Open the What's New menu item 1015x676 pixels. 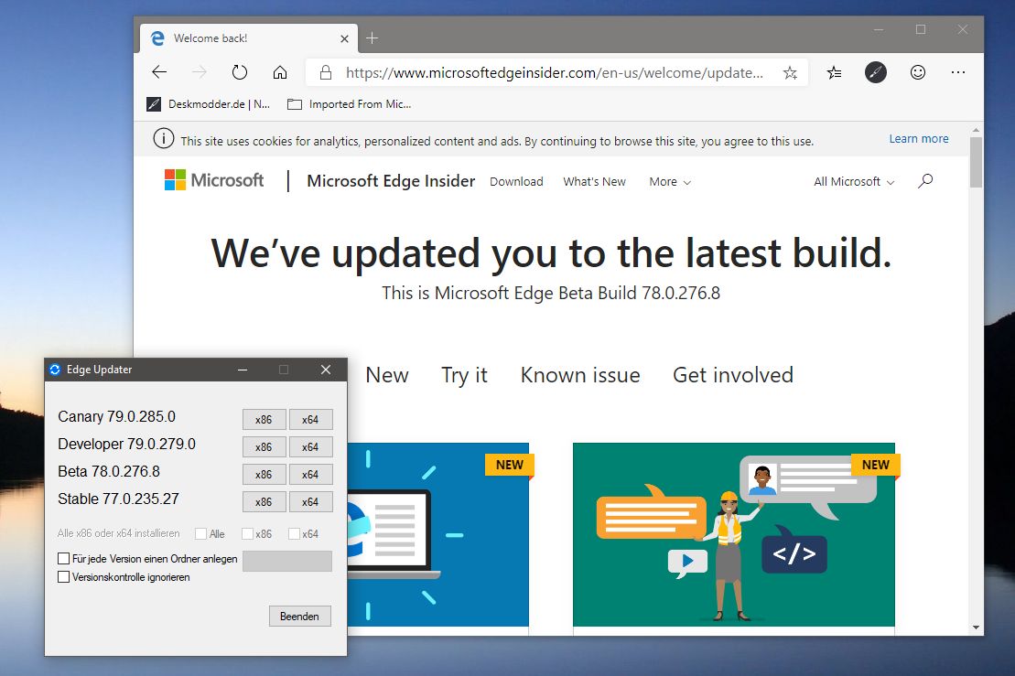pos(594,182)
